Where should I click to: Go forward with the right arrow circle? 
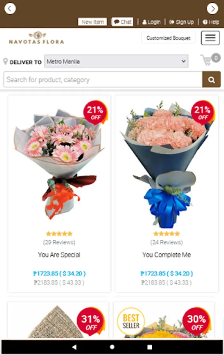[x=212, y=9]
